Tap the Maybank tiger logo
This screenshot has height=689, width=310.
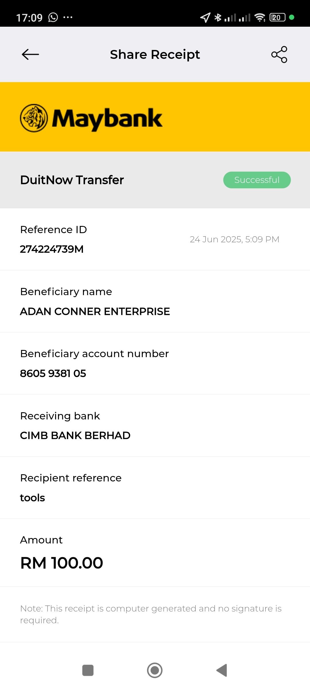[34, 118]
